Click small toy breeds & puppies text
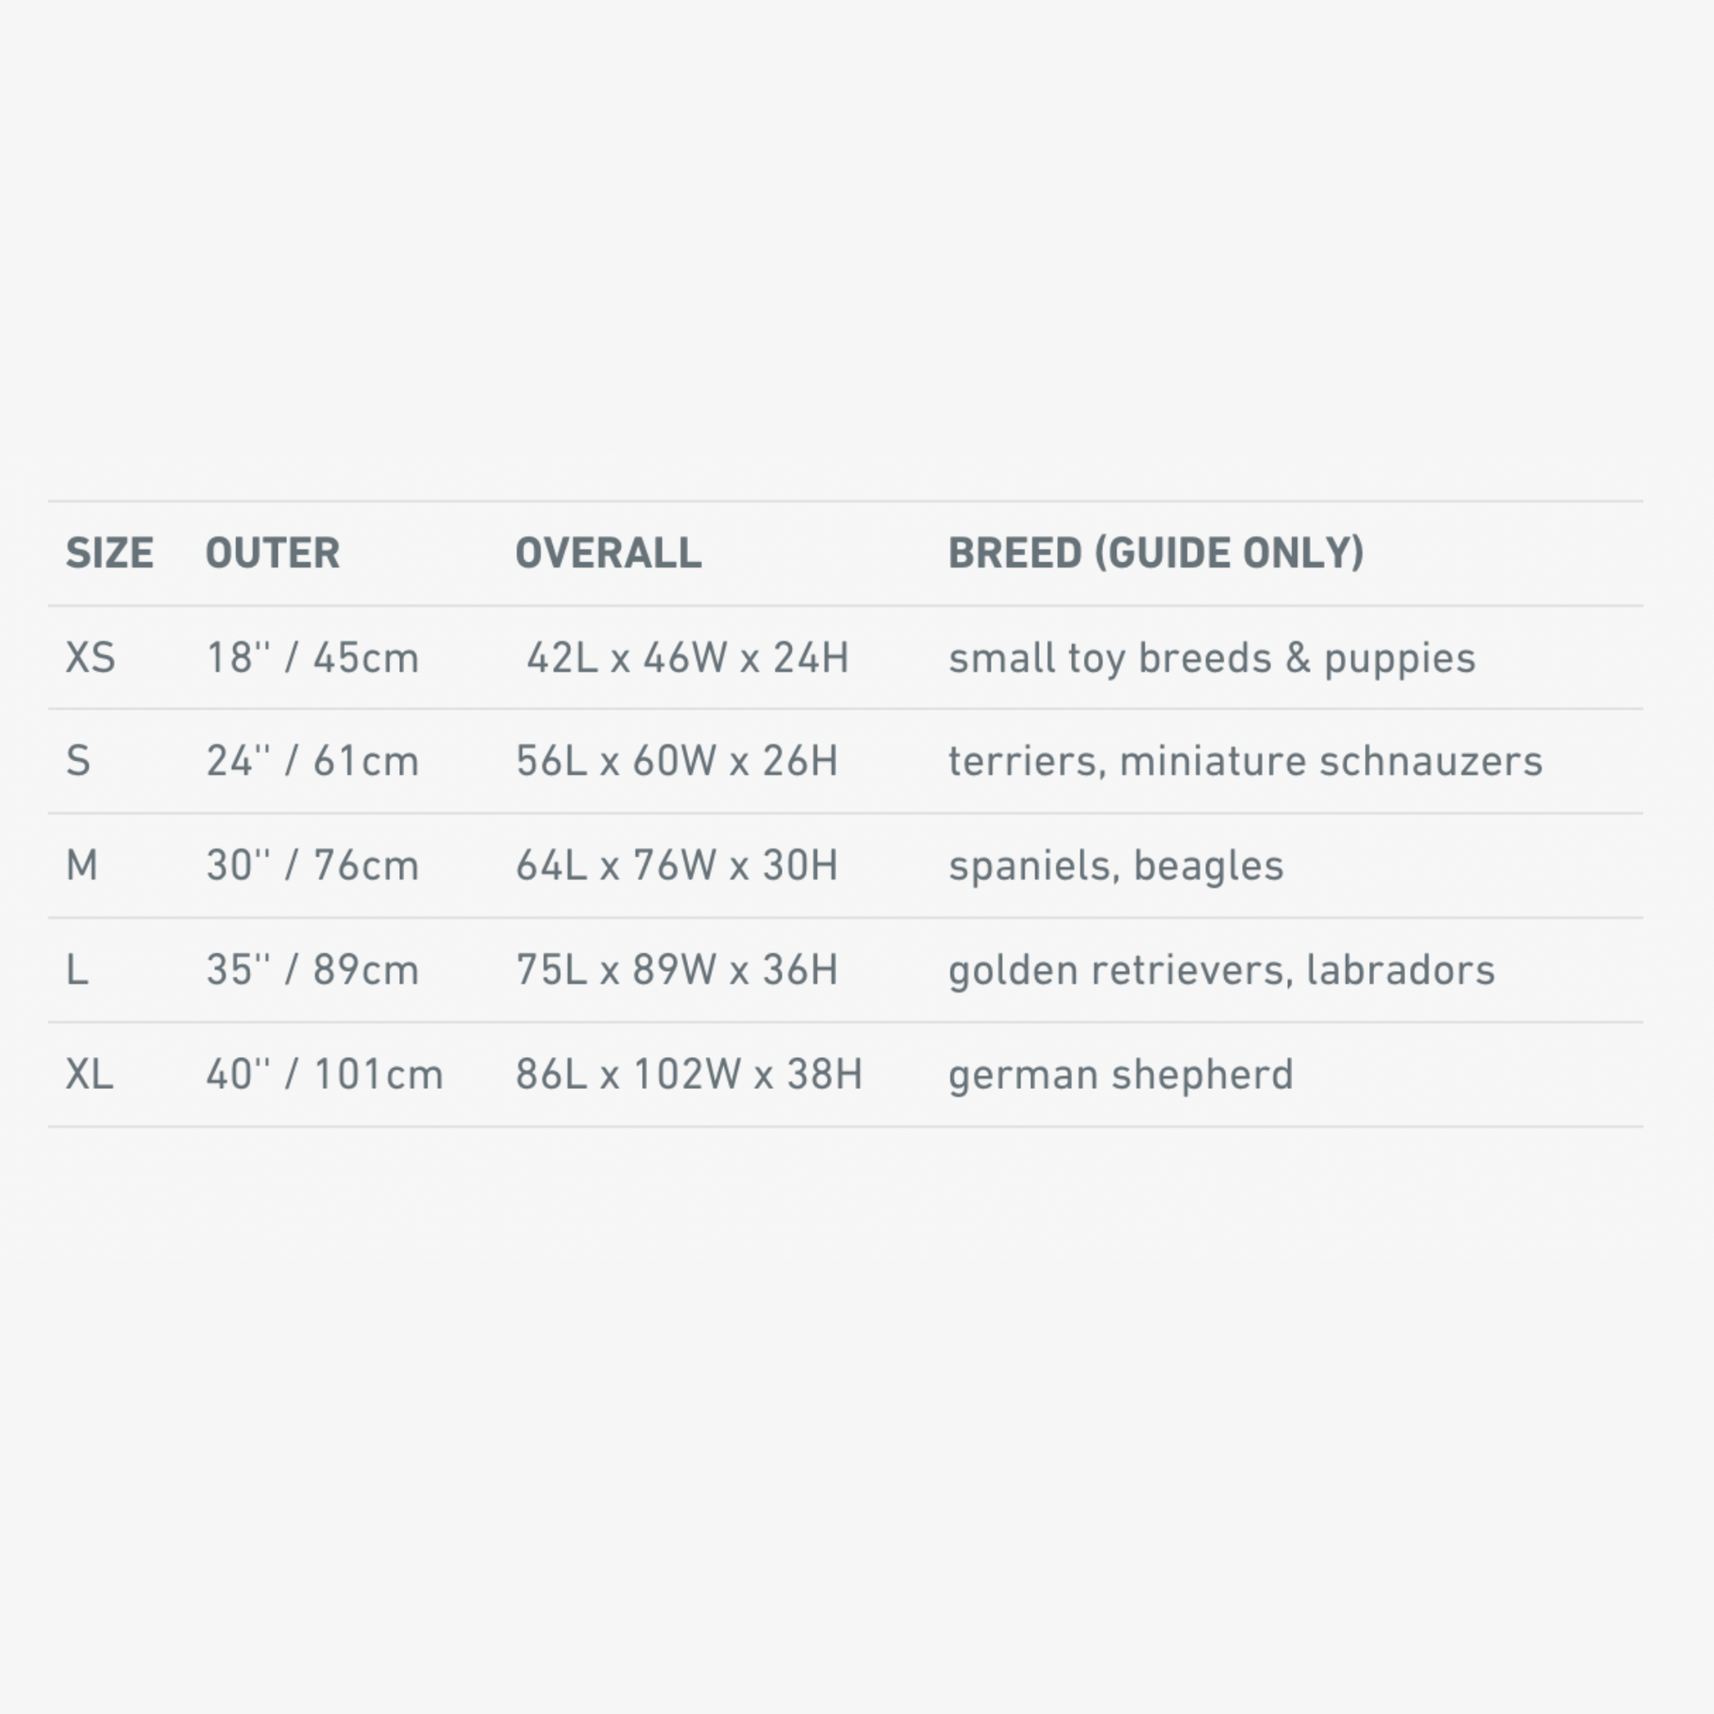Viewport: 1714px width, 1714px height. (x=1212, y=659)
